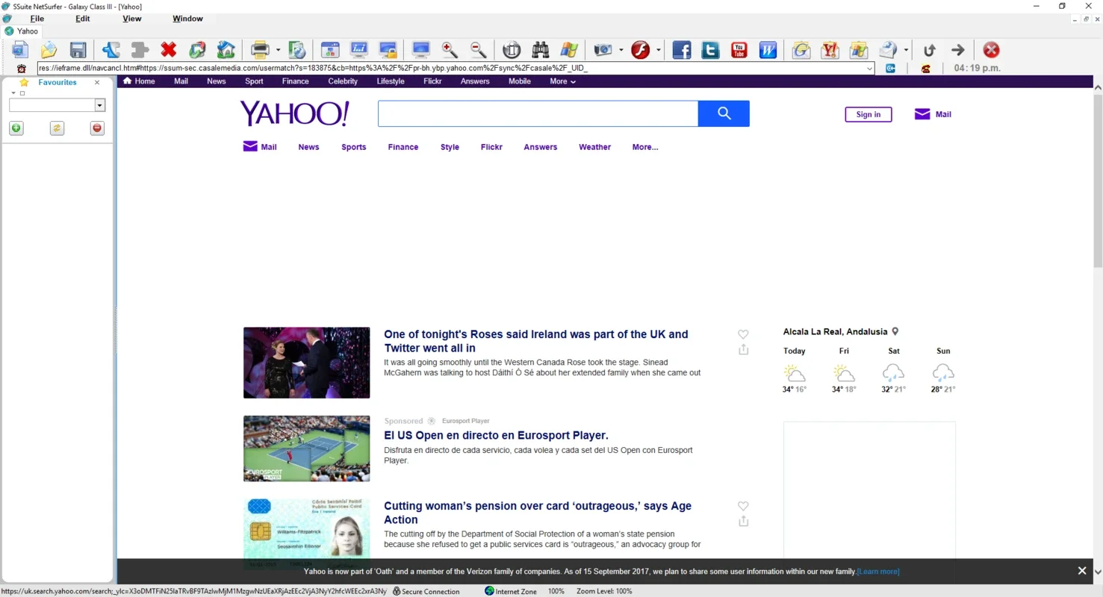The image size is (1103, 597).
Task: Toggle full screen monitor icon
Action: [421, 50]
